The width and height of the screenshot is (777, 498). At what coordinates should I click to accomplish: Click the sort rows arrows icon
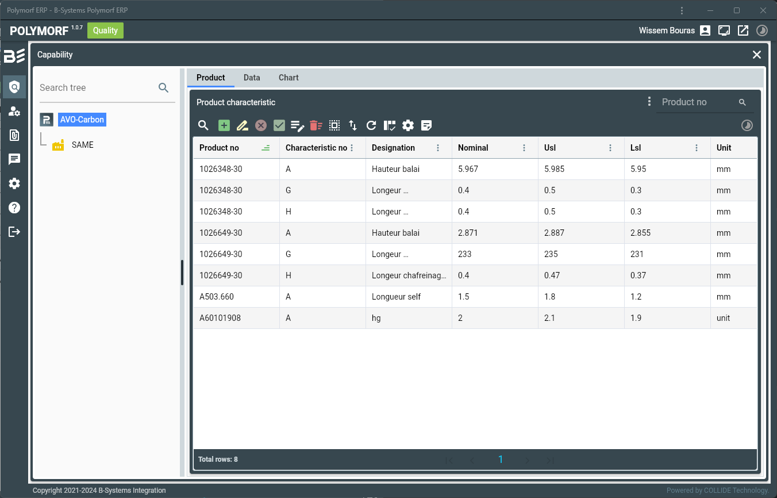[x=353, y=125]
